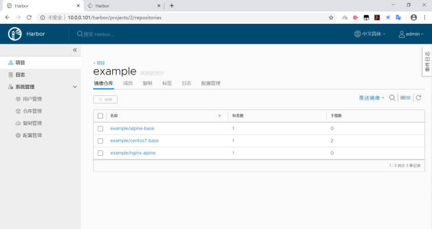Click the Harbor lighthouse logo

point(15,34)
